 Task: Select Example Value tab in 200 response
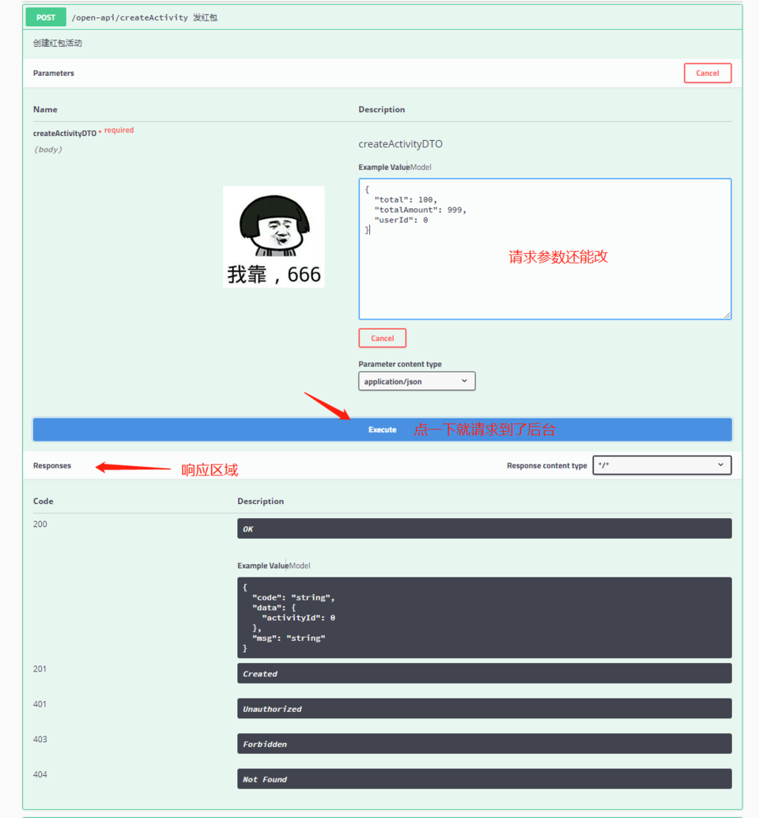pyautogui.click(x=262, y=566)
